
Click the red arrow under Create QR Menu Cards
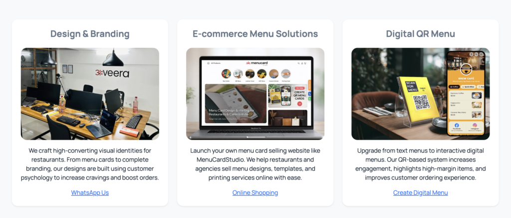tap(299, 104)
